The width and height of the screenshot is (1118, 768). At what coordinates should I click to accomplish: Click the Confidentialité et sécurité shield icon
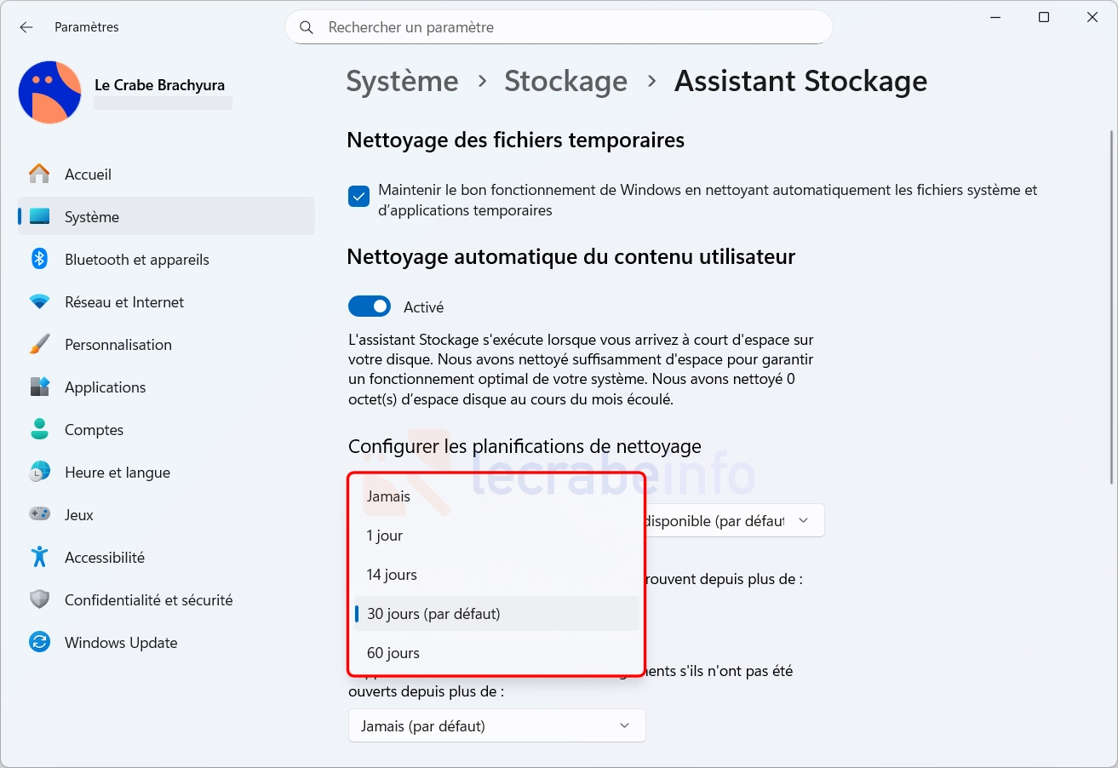point(39,600)
